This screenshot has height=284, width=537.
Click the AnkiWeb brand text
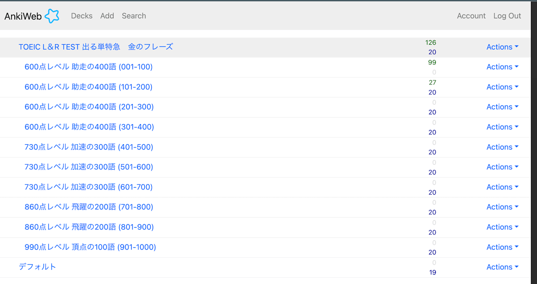coord(23,16)
